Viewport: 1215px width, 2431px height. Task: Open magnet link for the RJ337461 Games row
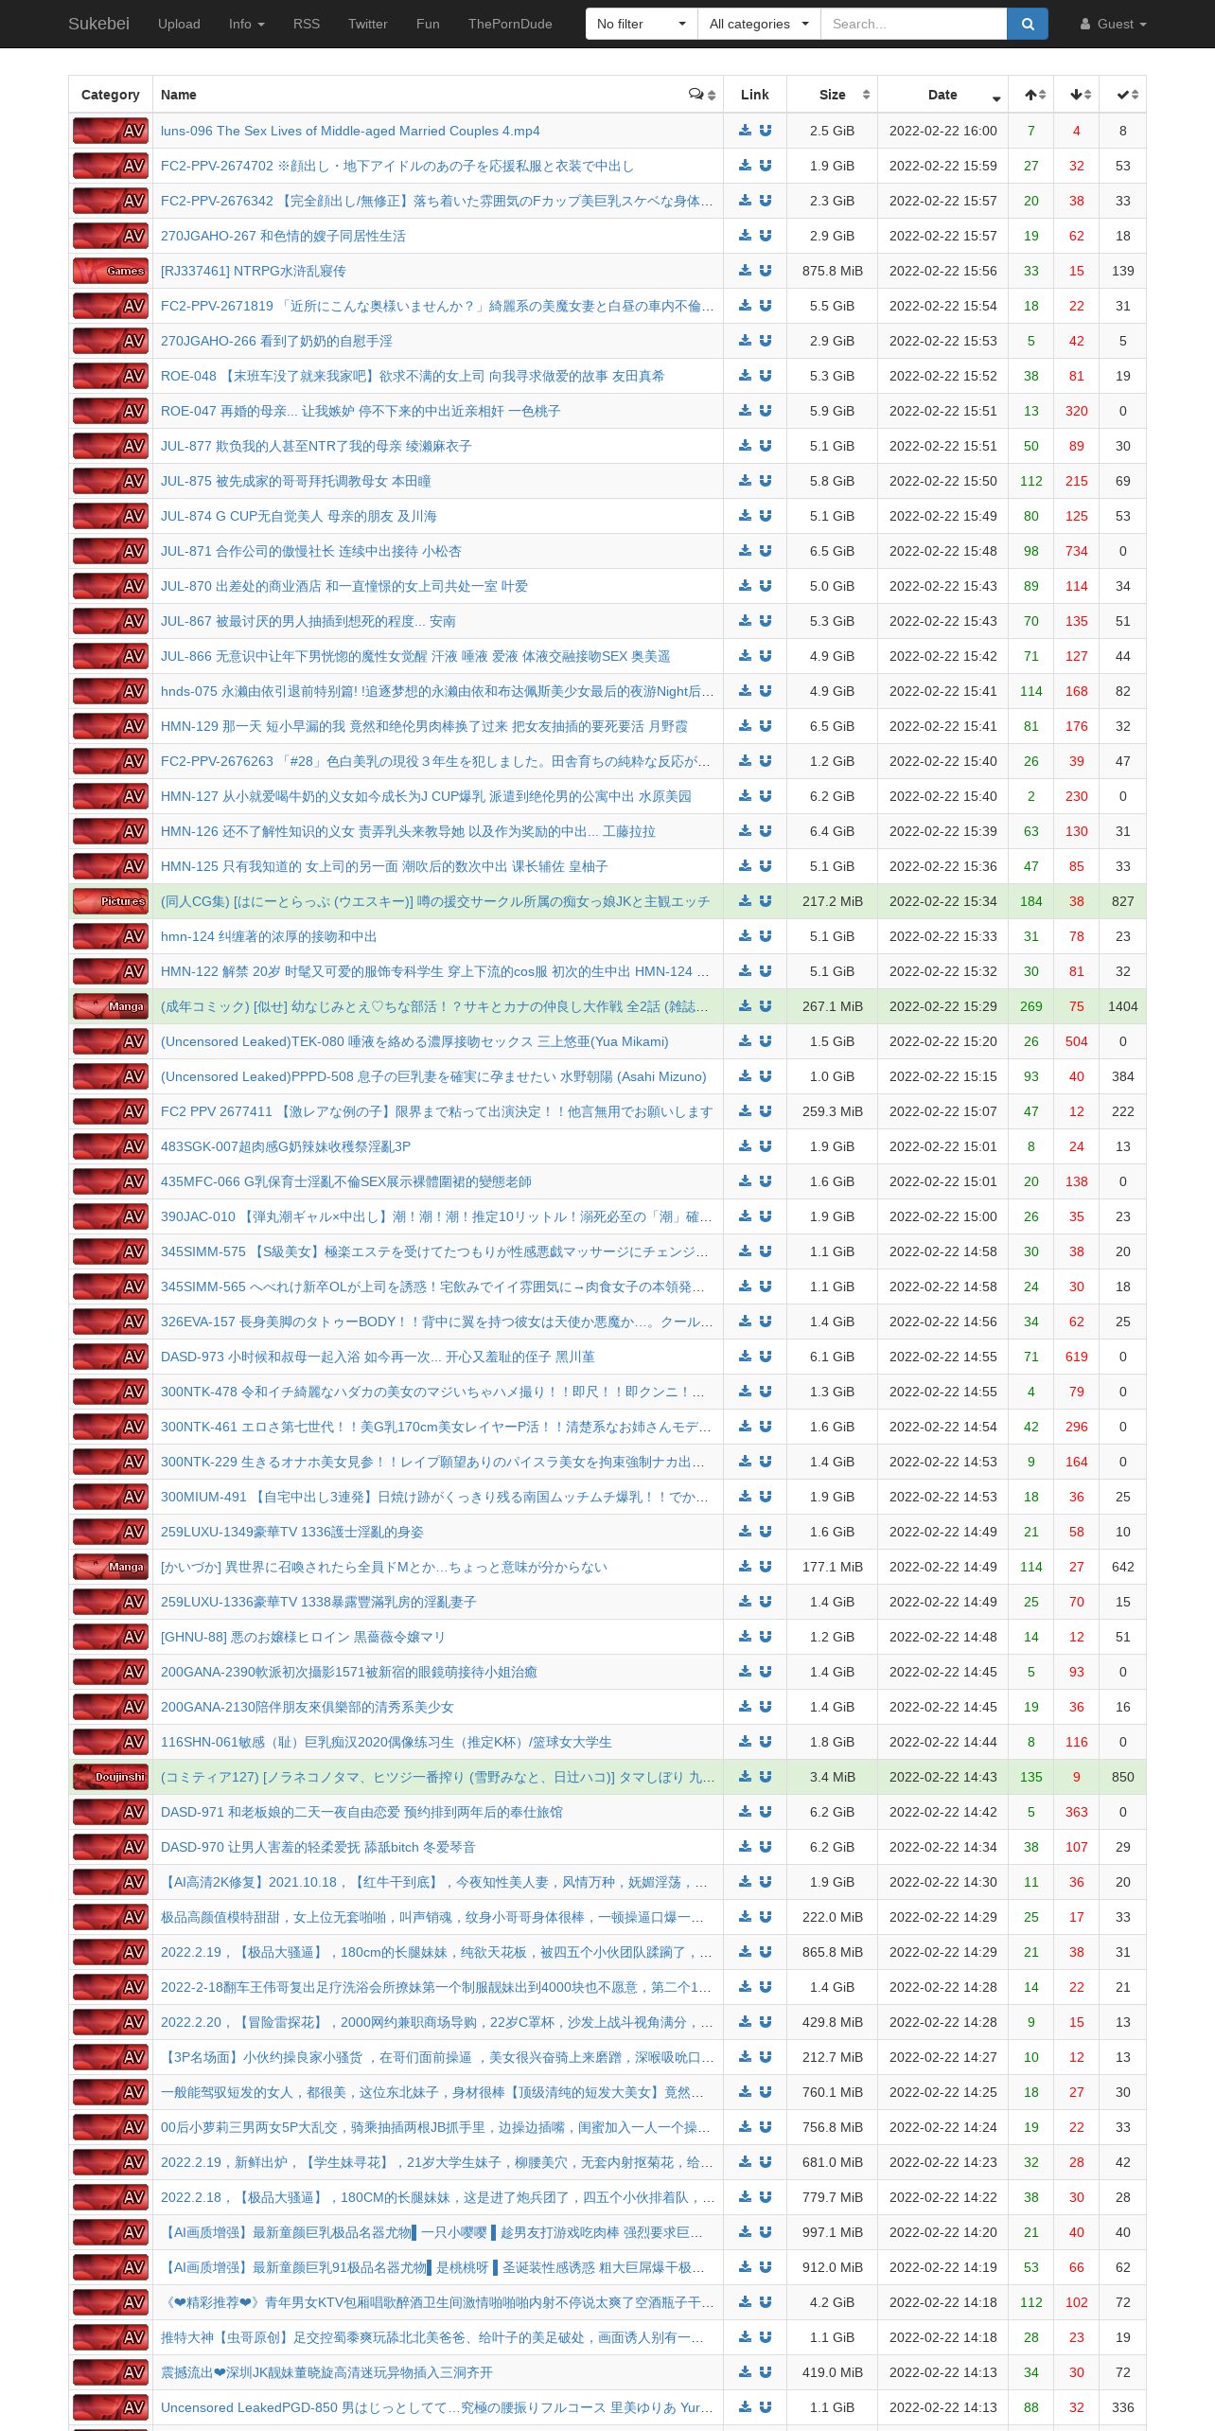click(766, 271)
